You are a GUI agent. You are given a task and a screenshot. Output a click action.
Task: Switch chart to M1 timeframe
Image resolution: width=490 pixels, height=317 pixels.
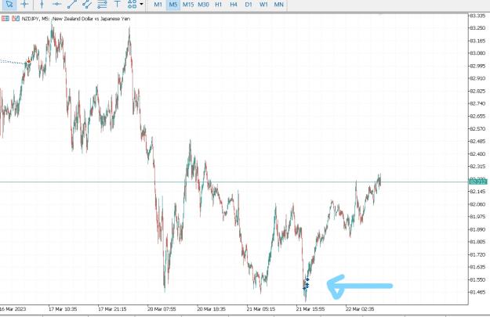158,5
